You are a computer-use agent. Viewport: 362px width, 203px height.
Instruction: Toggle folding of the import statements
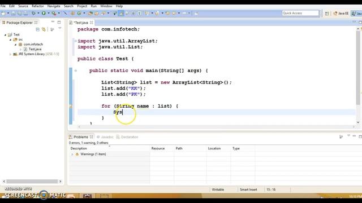pos(75,41)
